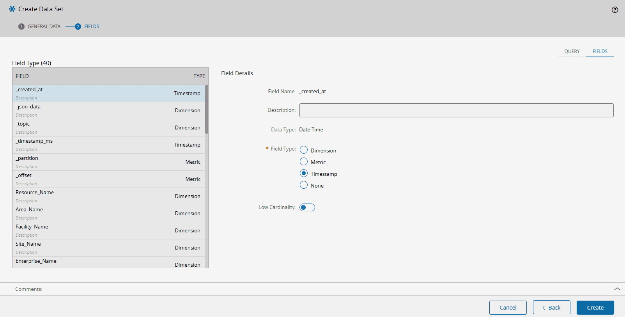
Task: Select the _json_data field row
Action: pos(108,110)
